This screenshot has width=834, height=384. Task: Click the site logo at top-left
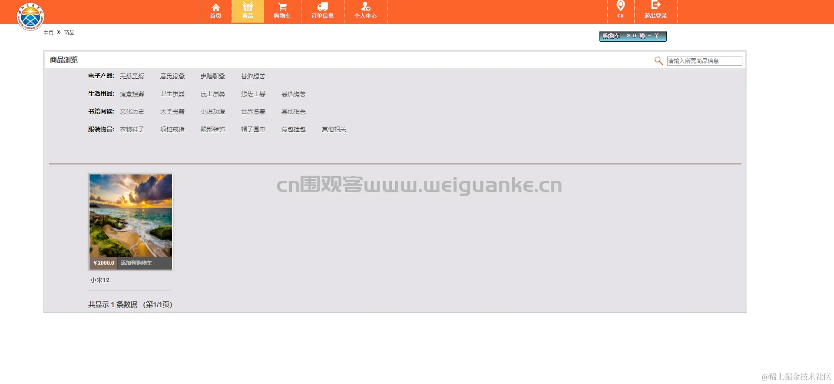(30, 17)
